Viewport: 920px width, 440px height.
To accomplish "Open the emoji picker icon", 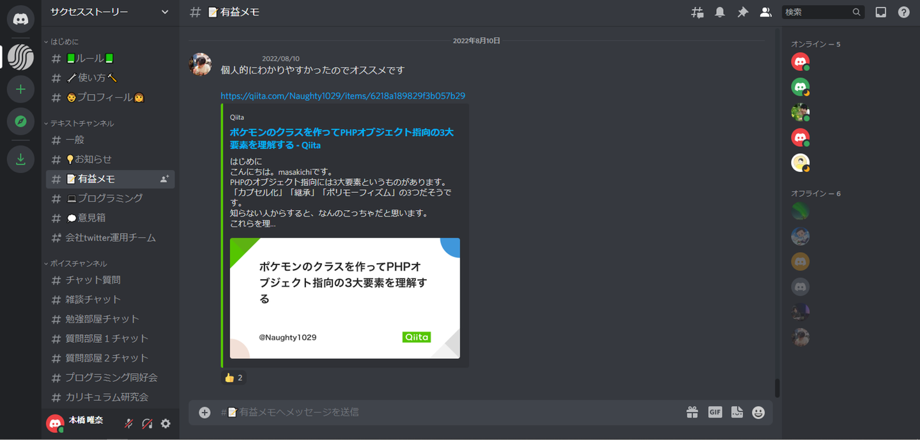I will (x=758, y=413).
